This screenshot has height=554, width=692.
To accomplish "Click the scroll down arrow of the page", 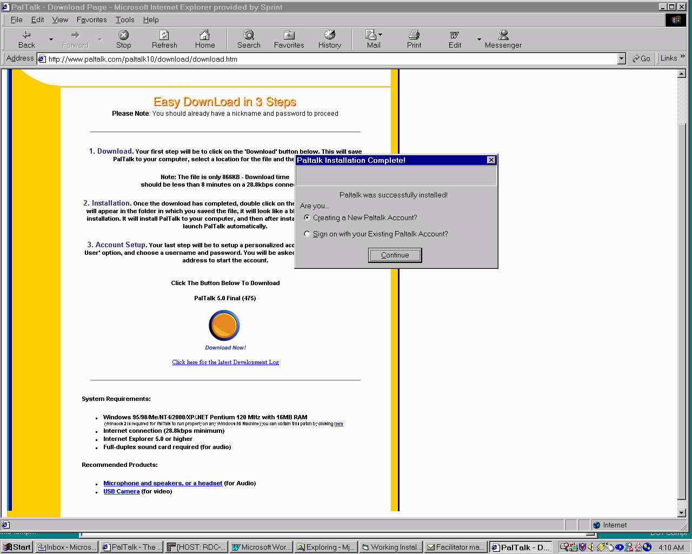I will tap(682, 513).
